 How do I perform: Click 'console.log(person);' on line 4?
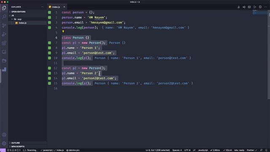80,27
